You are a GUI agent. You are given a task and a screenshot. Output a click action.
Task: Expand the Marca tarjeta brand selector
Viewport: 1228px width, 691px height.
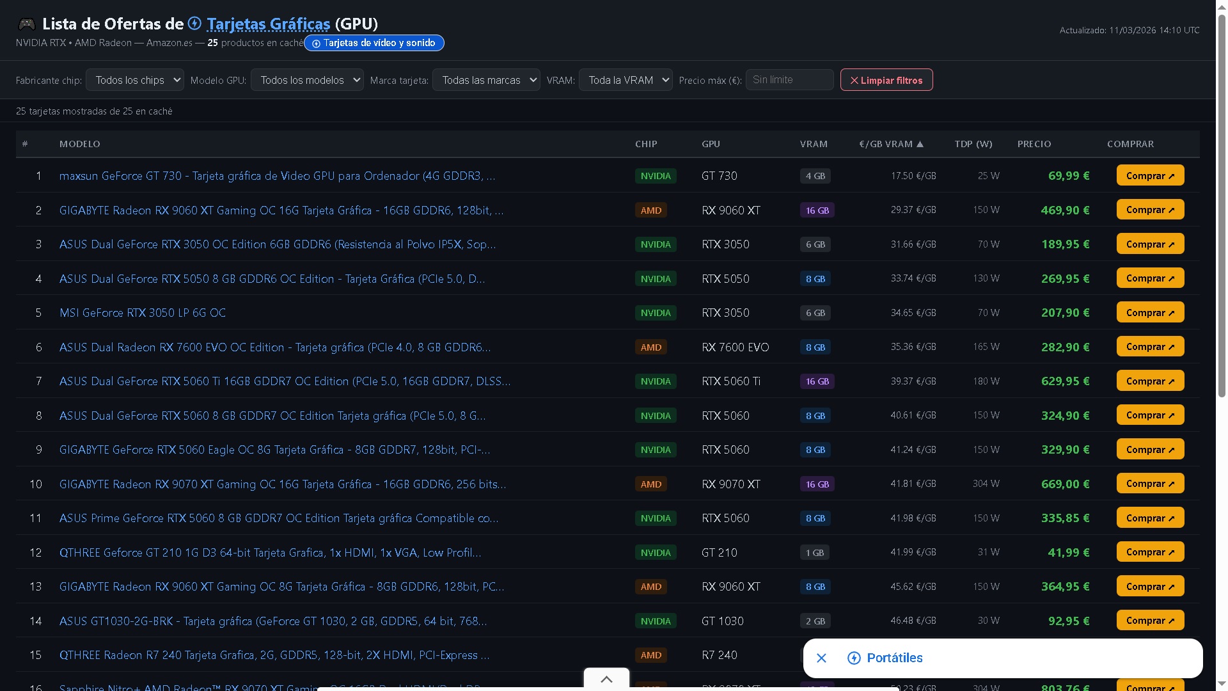point(486,80)
